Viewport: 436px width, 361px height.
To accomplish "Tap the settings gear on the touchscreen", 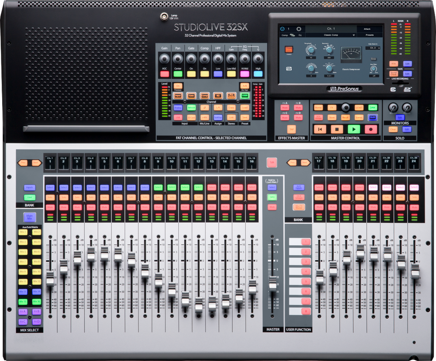I will 298,29.
